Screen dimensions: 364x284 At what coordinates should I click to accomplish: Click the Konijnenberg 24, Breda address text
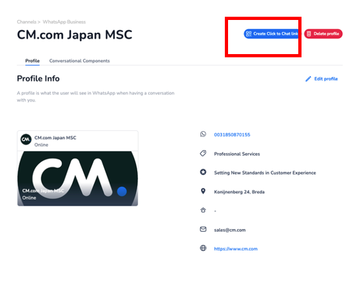pyautogui.click(x=239, y=192)
